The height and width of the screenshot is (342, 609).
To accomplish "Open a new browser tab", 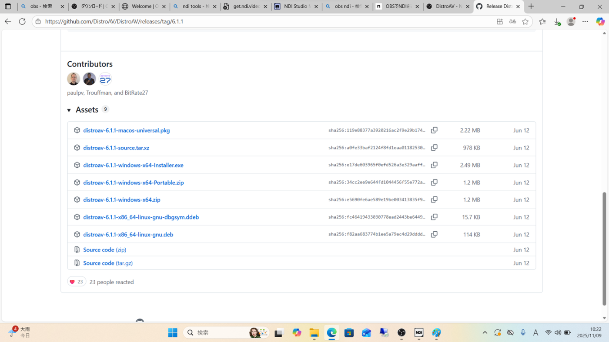I will pos(531,7).
